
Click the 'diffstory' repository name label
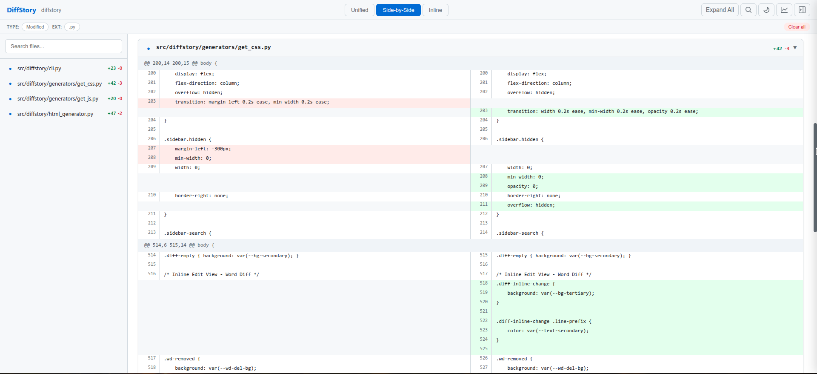point(51,10)
